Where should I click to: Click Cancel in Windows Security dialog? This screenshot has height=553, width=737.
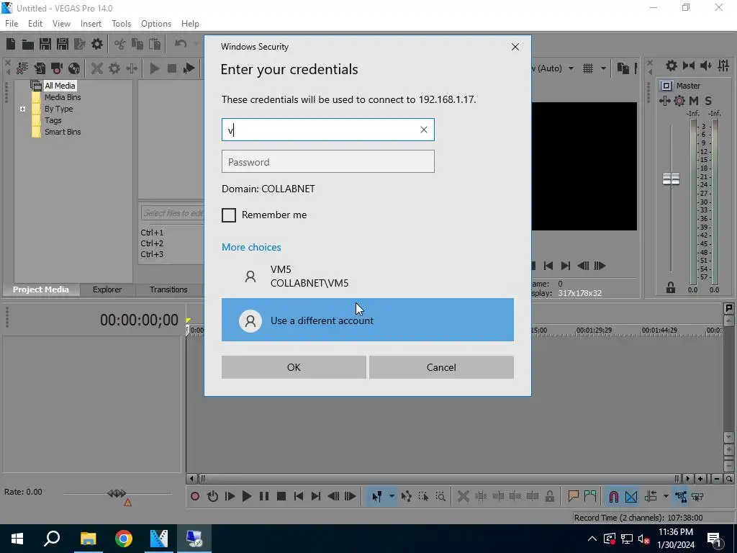pos(441,367)
